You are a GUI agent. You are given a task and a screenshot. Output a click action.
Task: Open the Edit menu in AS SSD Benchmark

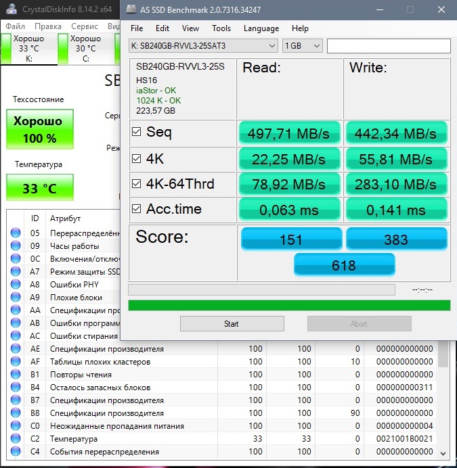[162, 28]
